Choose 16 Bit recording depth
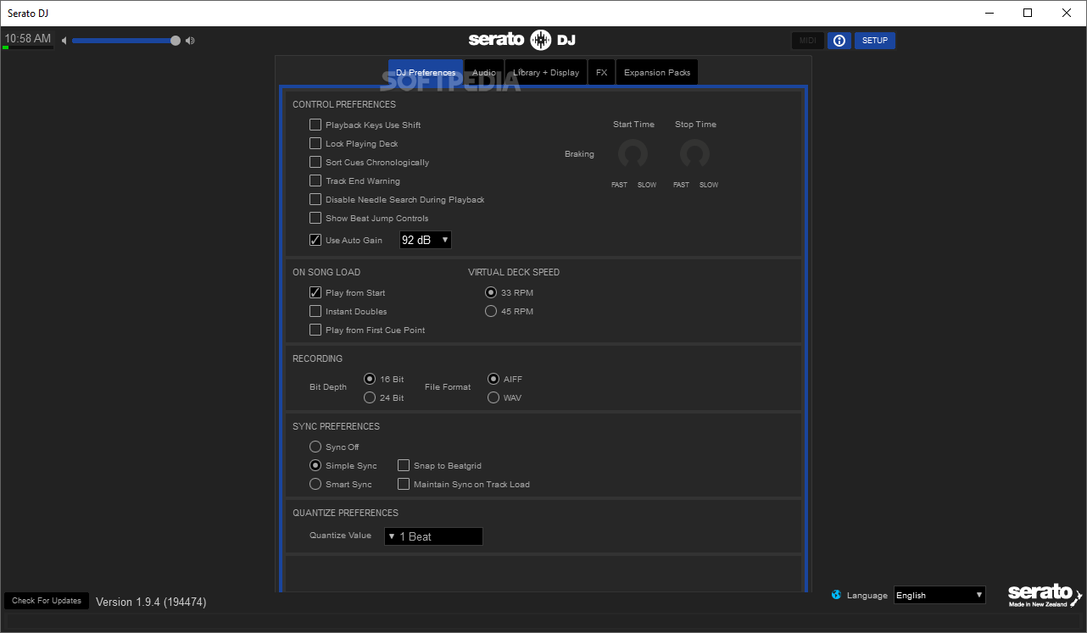The image size is (1087, 633). (370, 379)
